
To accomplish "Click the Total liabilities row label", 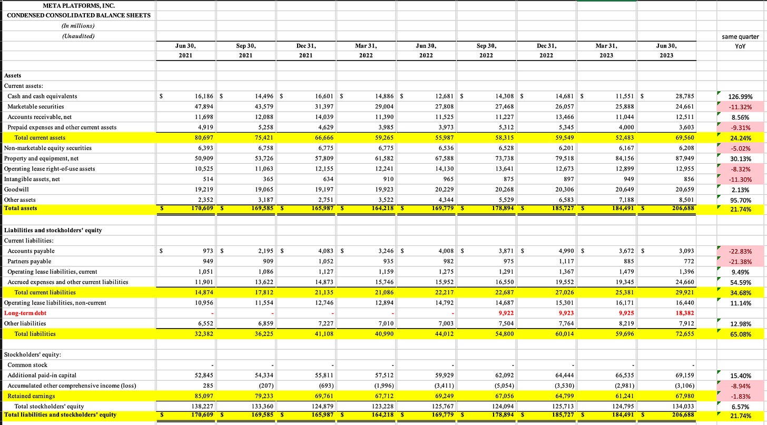I will pos(35,333).
